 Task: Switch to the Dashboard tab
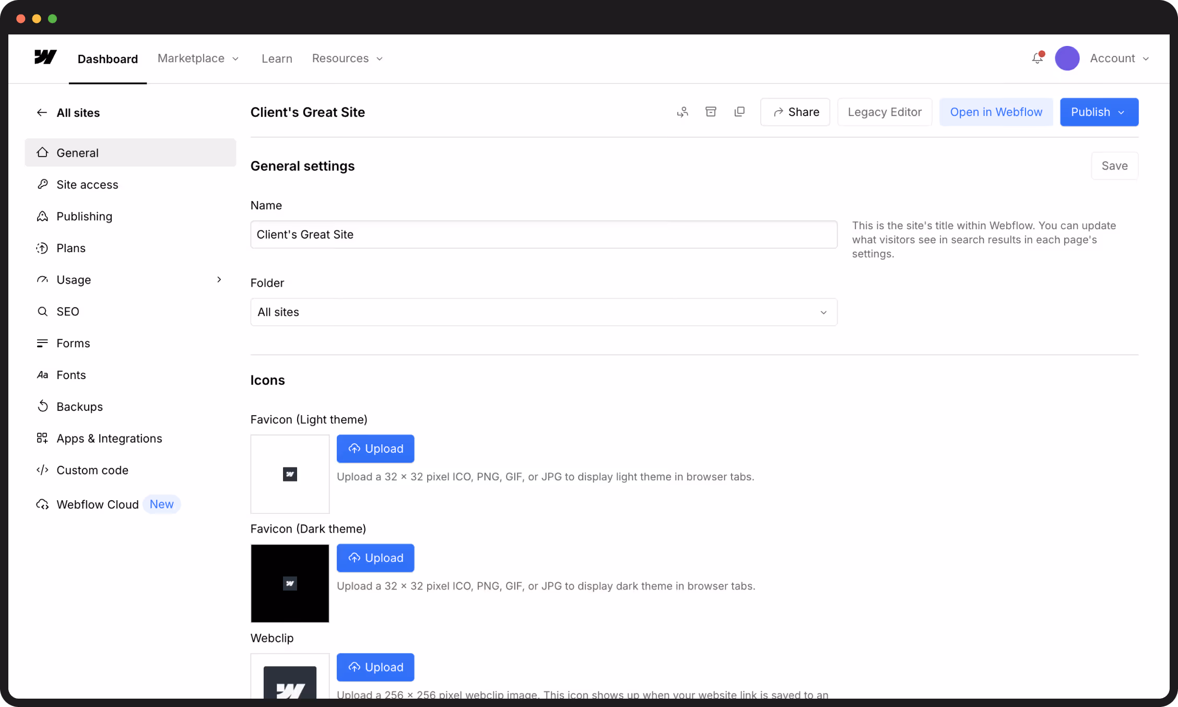(x=108, y=58)
